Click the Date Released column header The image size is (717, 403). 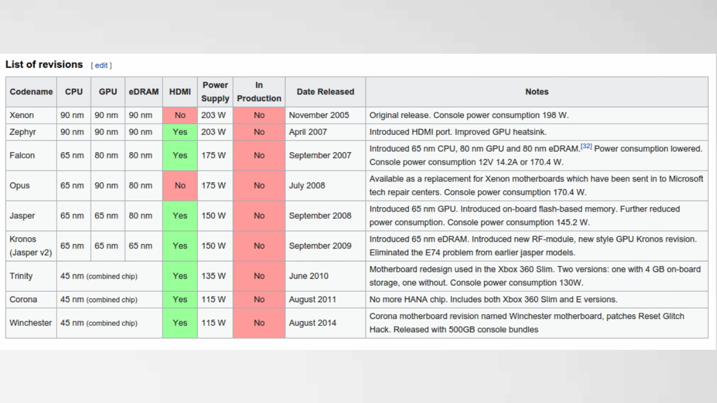point(325,92)
